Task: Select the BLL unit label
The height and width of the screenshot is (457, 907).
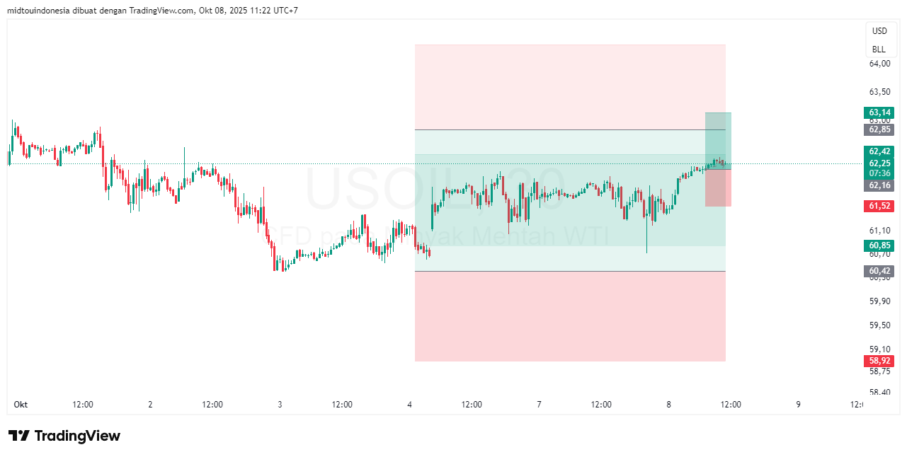Action: pos(879,50)
